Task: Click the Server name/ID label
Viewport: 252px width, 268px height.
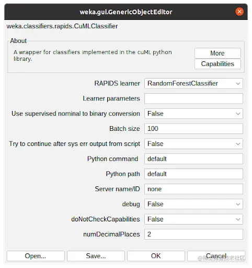Action: (x=117, y=189)
